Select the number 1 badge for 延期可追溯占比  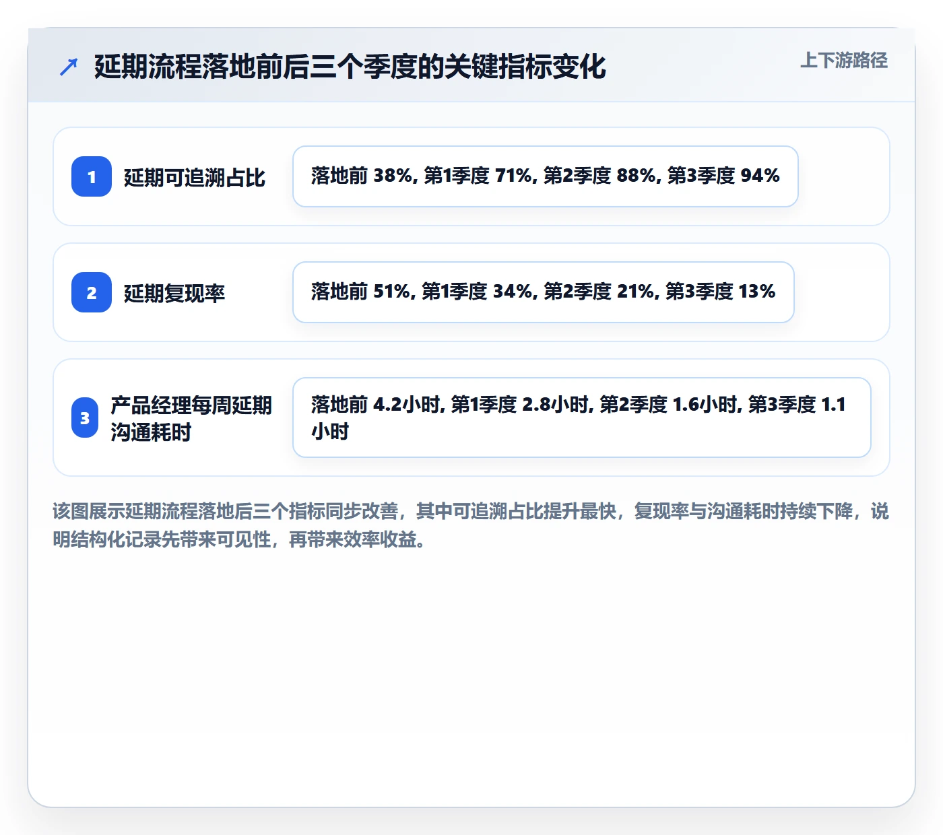pos(92,176)
